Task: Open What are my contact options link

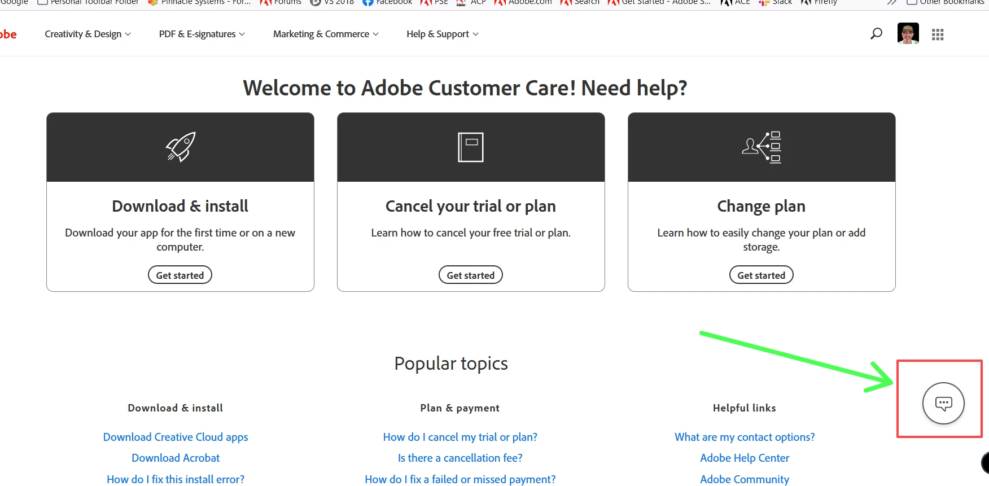Action: 745,437
